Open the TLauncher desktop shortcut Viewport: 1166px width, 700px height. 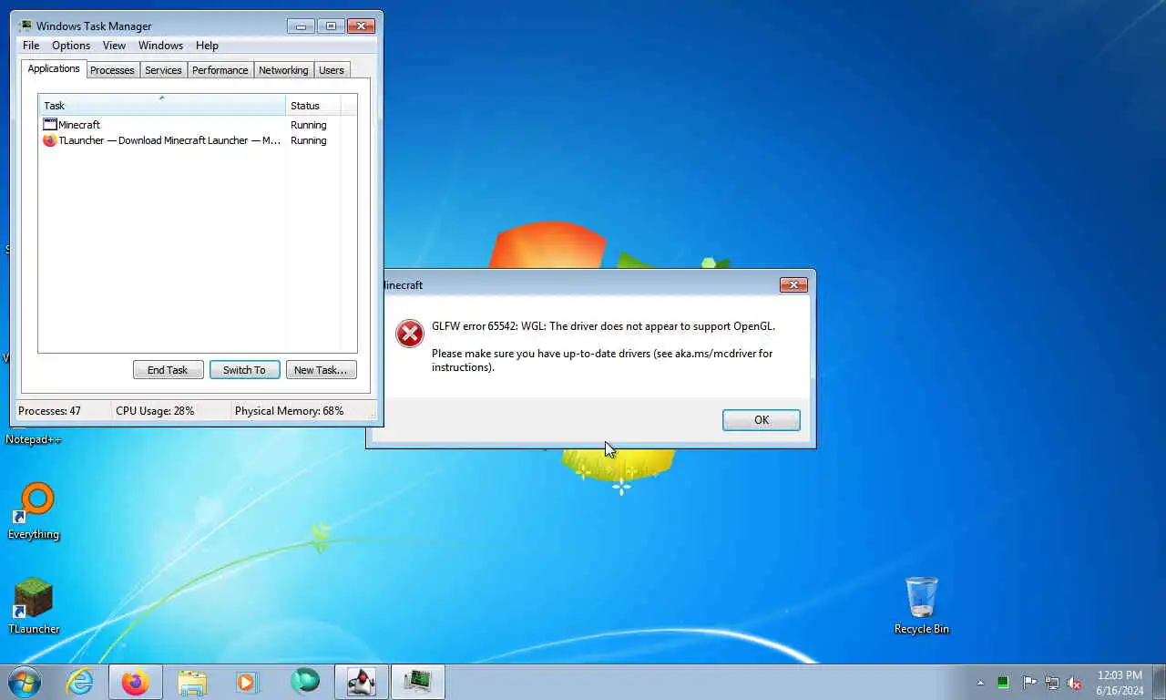pyautogui.click(x=34, y=606)
